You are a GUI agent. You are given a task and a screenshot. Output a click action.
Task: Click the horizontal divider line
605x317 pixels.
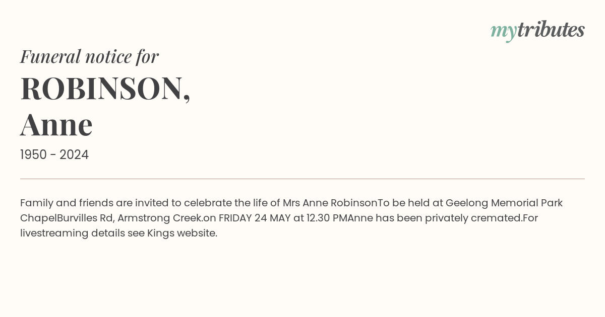click(x=302, y=179)
